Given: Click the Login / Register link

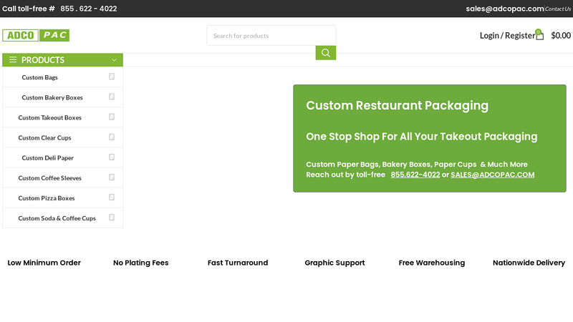Looking at the screenshot, I should [x=507, y=35].
